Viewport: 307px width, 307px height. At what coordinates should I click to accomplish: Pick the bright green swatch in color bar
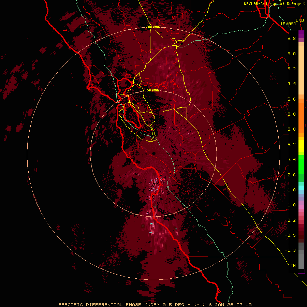coord(301,164)
